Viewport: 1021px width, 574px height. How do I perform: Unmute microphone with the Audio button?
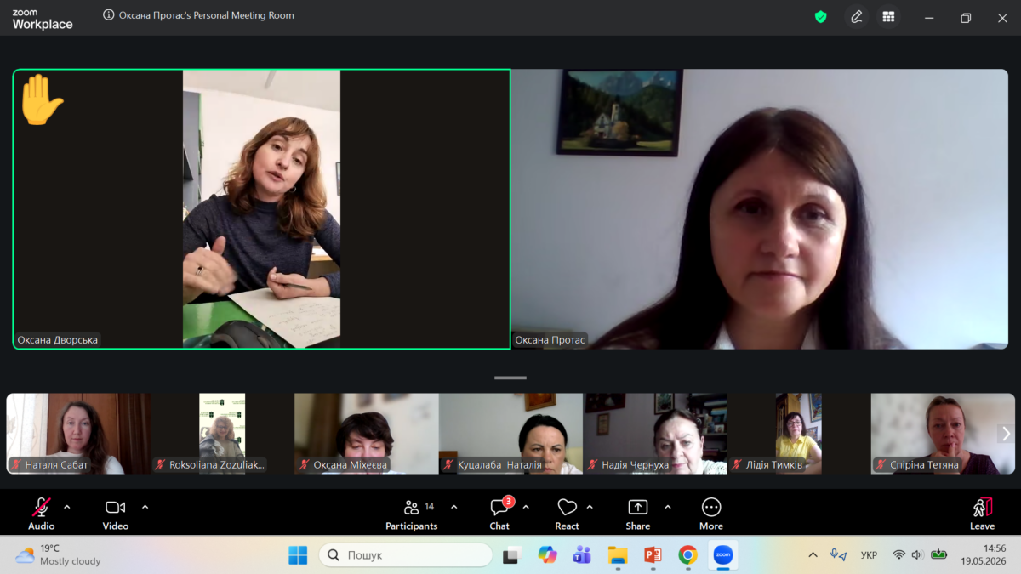[41, 514]
